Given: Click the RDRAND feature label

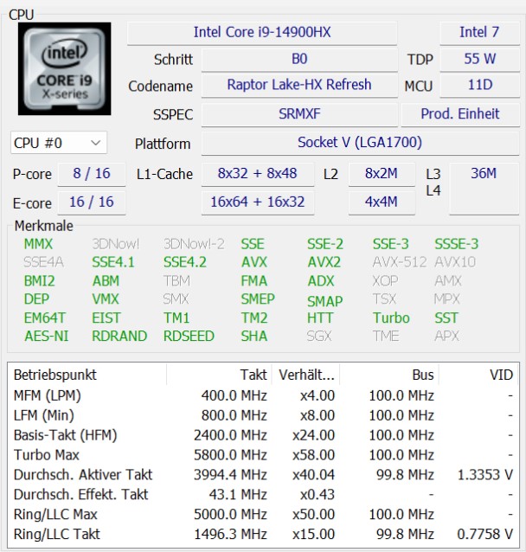Looking at the screenshot, I should click(x=119, y=337).
